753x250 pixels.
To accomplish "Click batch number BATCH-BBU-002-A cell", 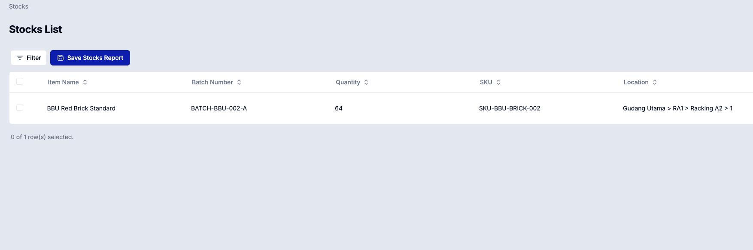I will tap(219, 108).
